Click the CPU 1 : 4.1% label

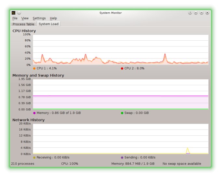47,68
